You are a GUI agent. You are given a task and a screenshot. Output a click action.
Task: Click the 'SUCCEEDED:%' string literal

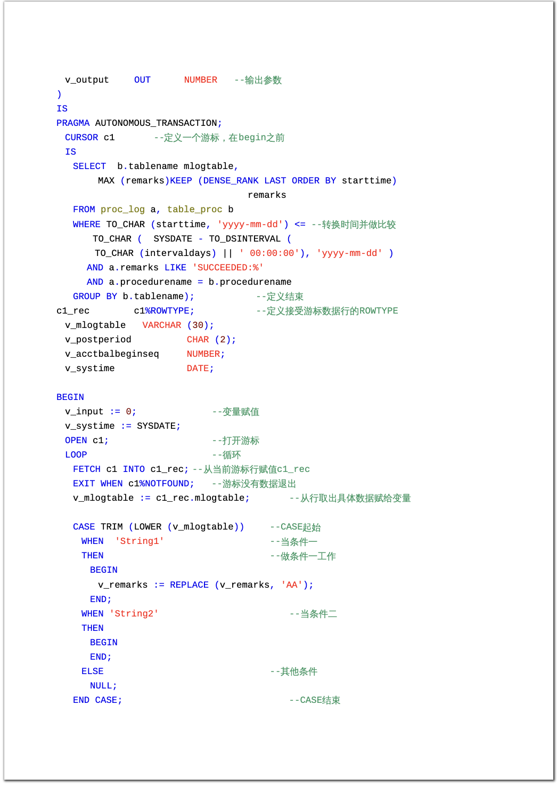228,268
